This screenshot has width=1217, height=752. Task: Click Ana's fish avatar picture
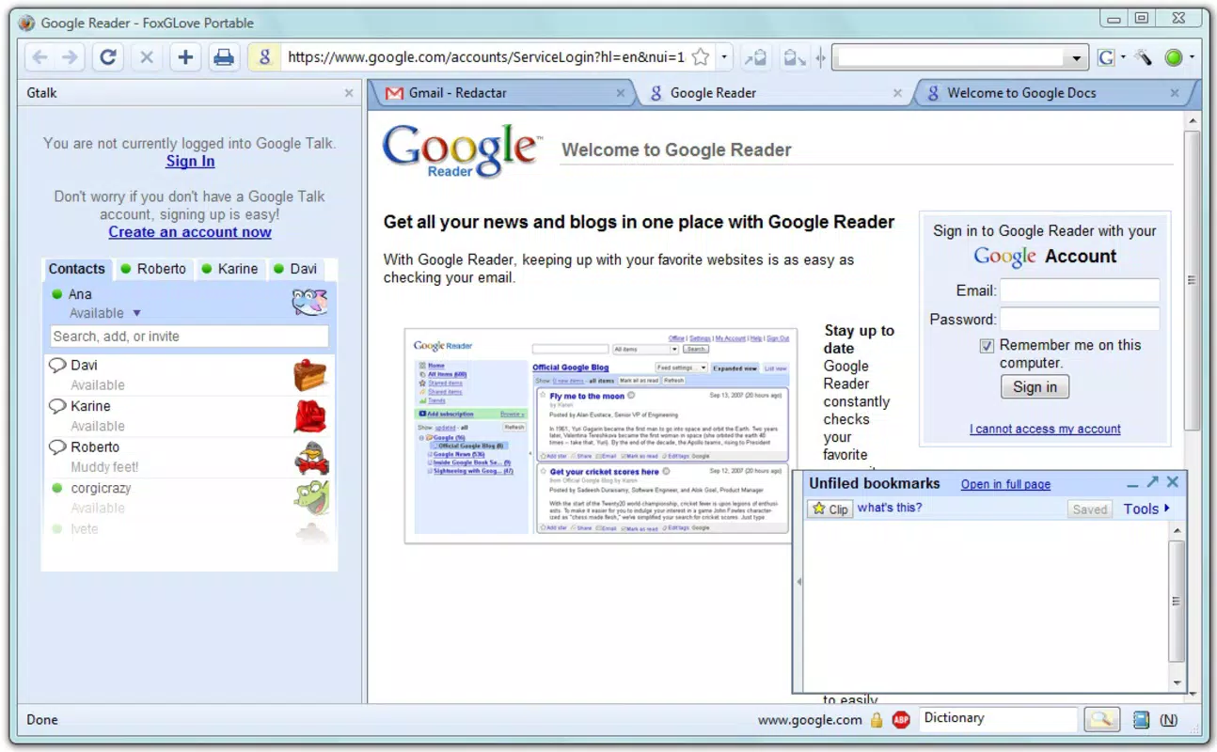pyautogui.click(x=309, y=303)
